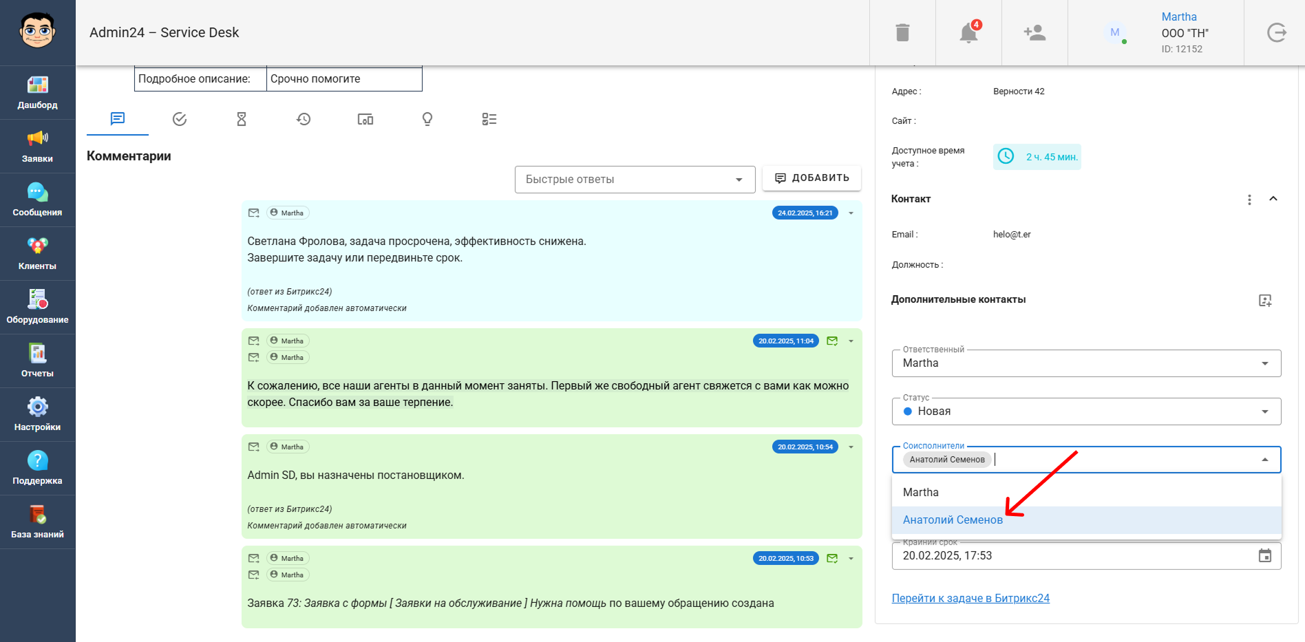Click the Admin24 mascot logo

pos(38,31)
